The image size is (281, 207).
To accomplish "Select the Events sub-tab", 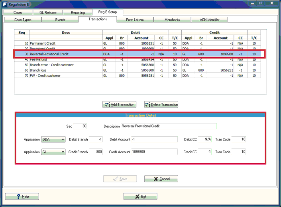I will tap(60, 20).
